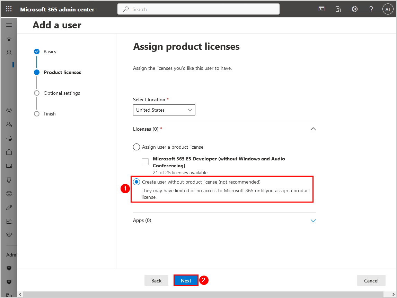
Task: Open Billing card icon in the sidebar
Action: point(9,166)
